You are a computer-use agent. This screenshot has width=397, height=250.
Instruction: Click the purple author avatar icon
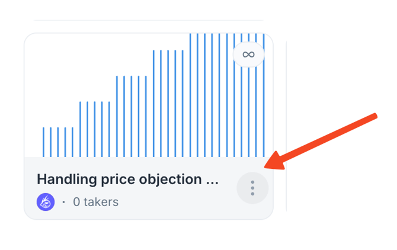tap(46, 202)
